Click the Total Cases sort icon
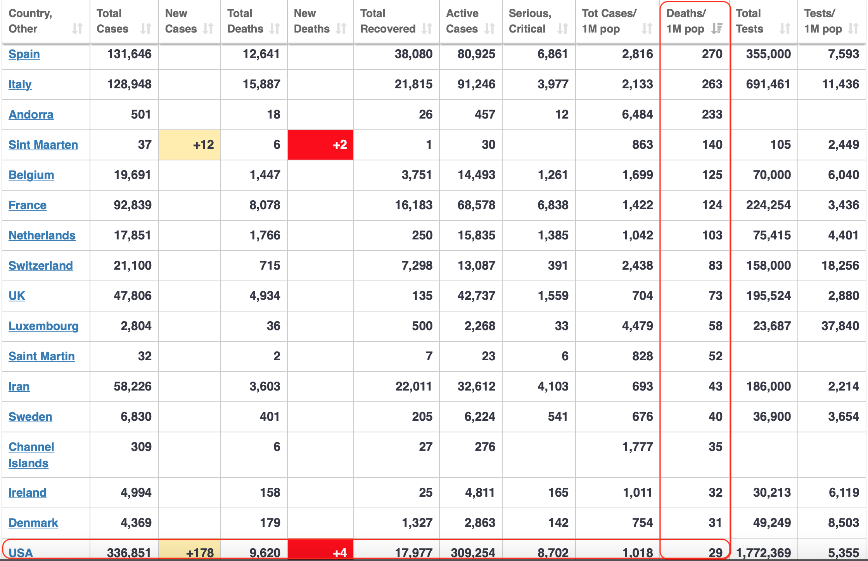868x561 pixels. point(146,29)
